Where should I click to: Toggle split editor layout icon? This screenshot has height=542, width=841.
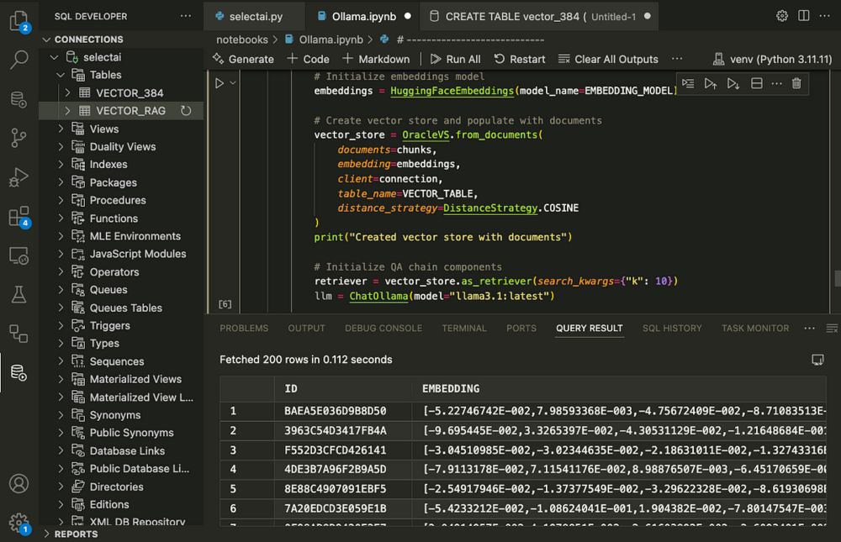click(803, 16)
